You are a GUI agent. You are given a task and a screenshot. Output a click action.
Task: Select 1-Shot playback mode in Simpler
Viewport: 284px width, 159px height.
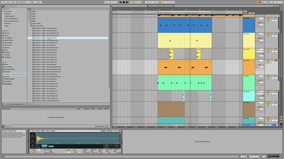click(32, 140)
